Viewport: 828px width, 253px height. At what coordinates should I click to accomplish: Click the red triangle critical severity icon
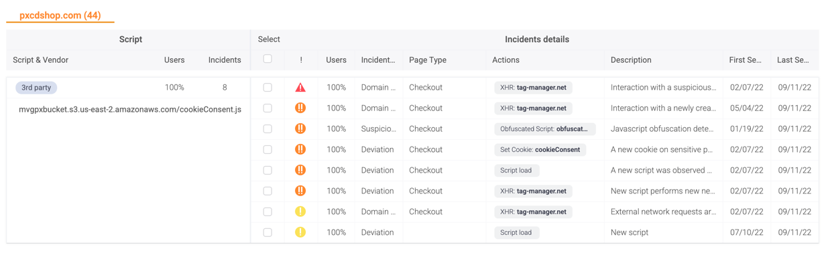300,87
